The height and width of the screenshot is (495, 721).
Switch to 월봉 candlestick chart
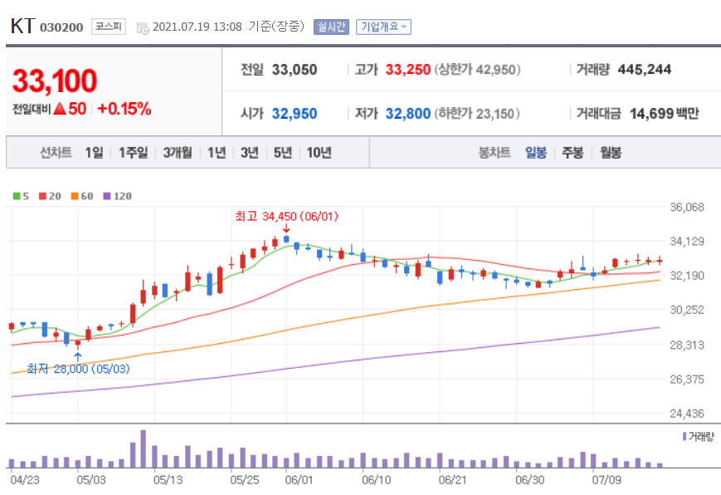click(611, 153)
